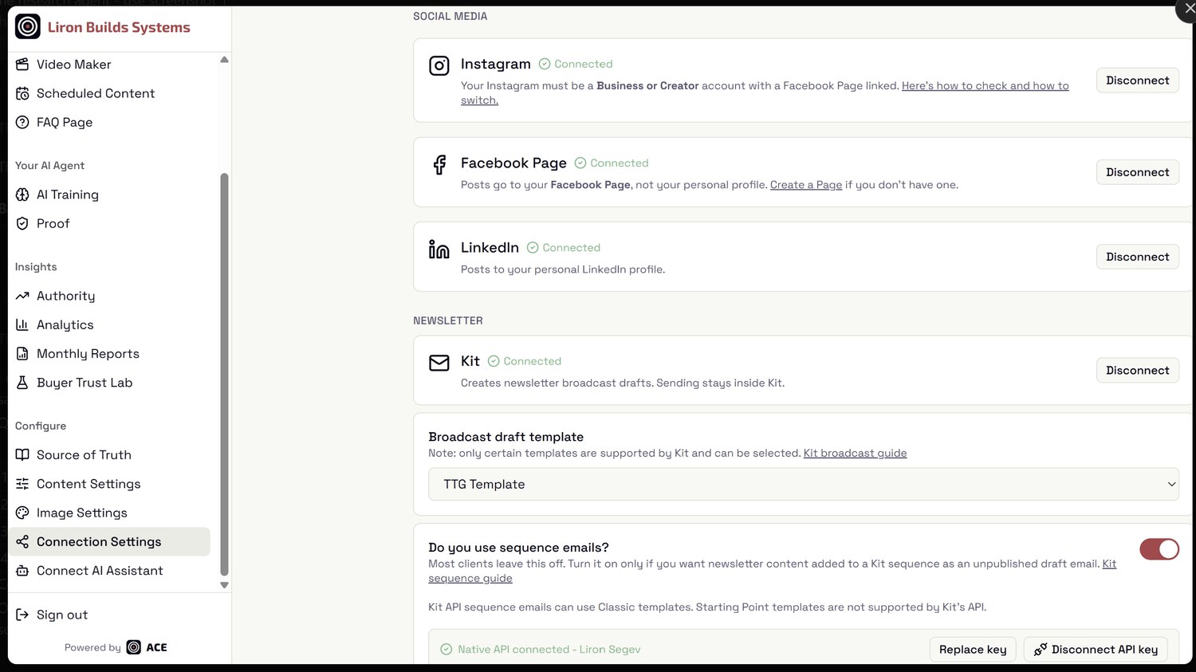Click the Liron Builds Systems logo
This screenshot has height=672, width=1196.
tap(28, 26)
